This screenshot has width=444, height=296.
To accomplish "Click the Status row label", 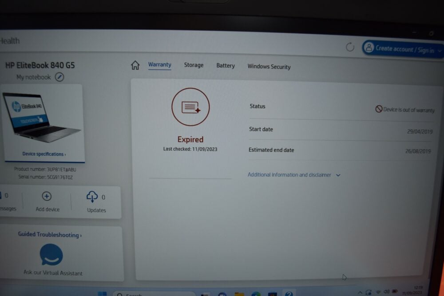I will [258, 106].
